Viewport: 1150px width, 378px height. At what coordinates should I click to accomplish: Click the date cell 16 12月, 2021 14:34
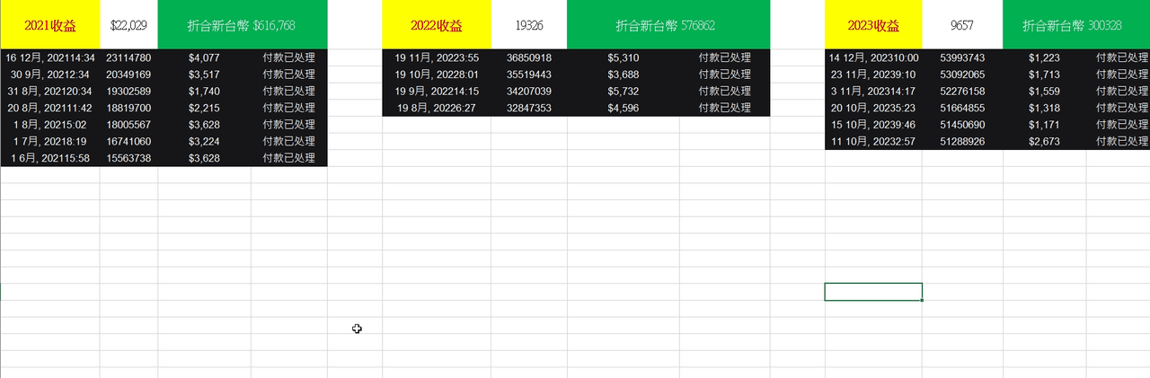click(x=49, y=57)
